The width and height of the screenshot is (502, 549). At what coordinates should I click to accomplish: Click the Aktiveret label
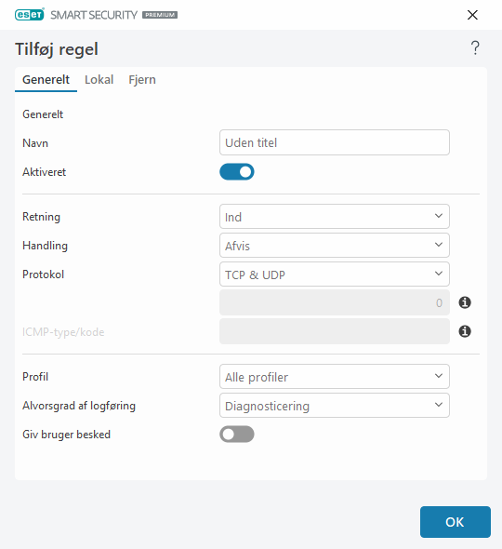[44, 172]
